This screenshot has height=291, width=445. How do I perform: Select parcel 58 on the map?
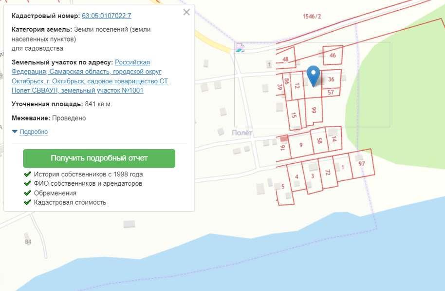[319, 141]
